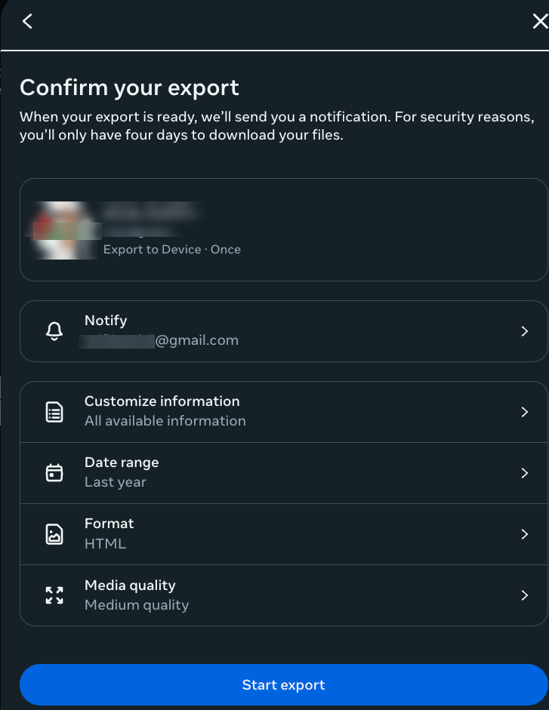Dismiss the export dialog with the X

pyautogui.click(x=539, y=22)
